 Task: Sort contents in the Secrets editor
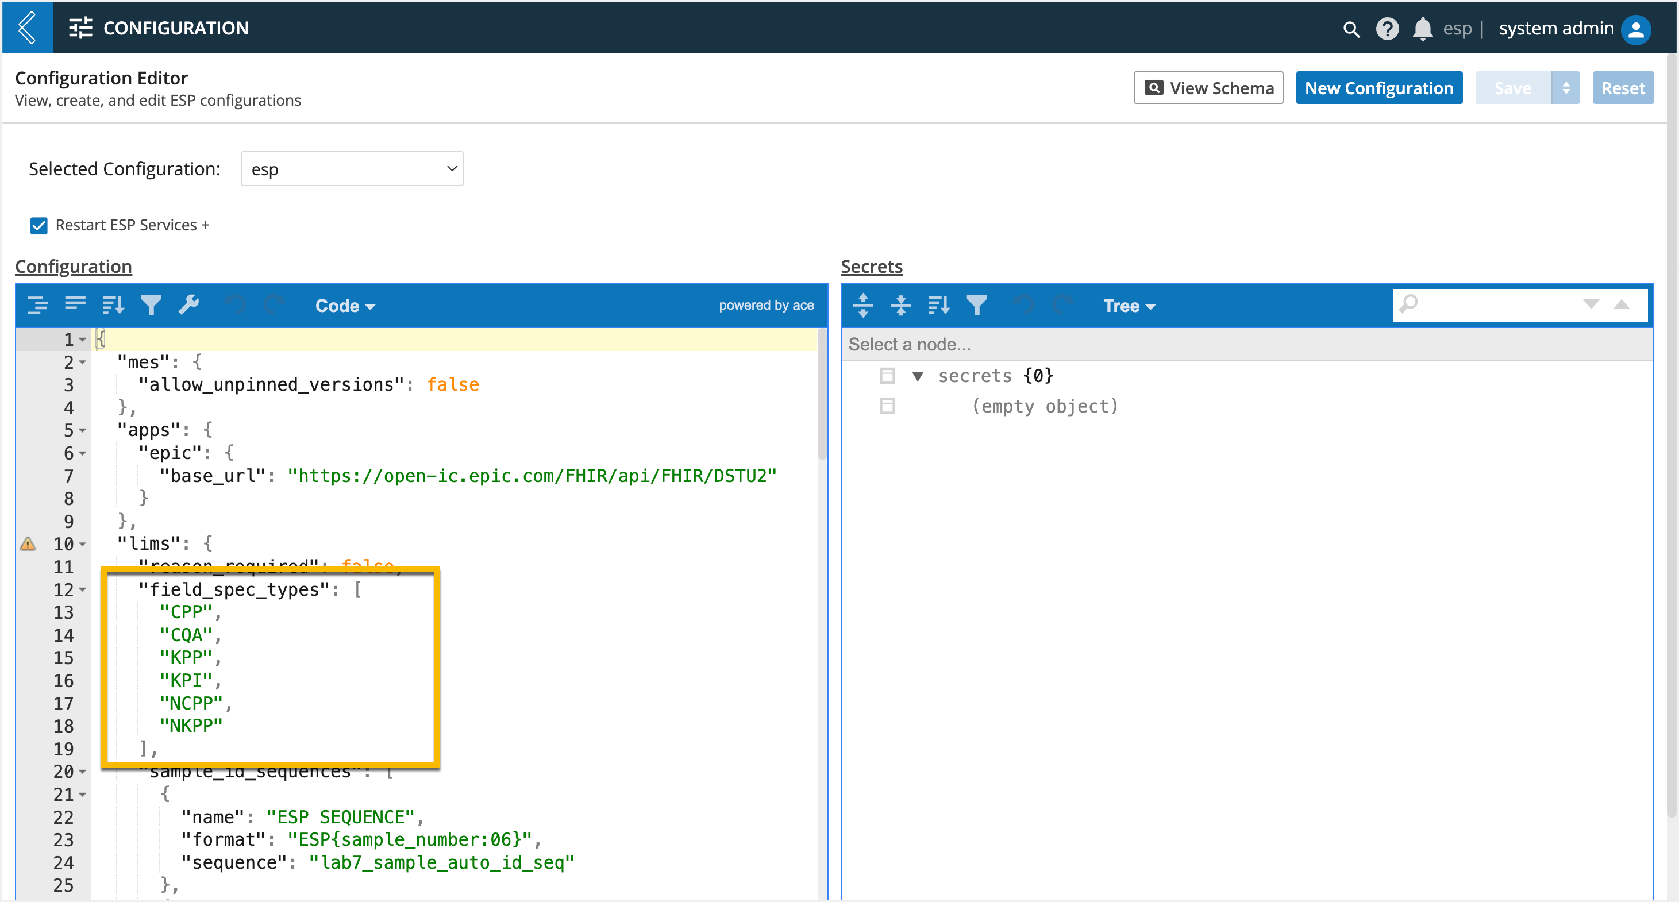point(938,305)
